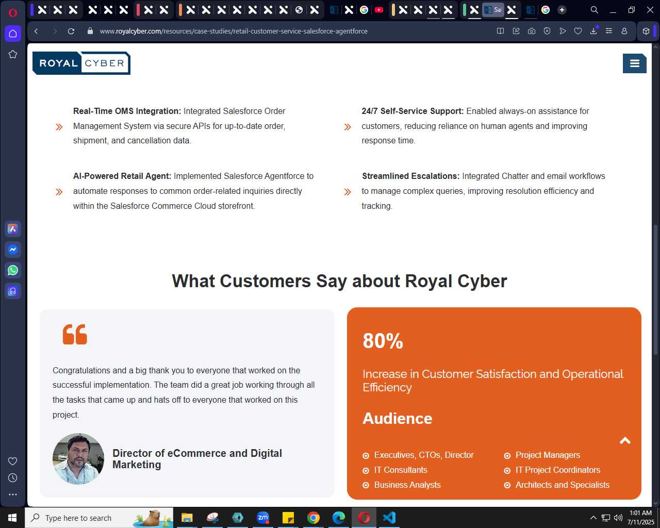Click the scroll-to-top arrow on the page
Screen dimensions: 660x528
coord(625,440)
